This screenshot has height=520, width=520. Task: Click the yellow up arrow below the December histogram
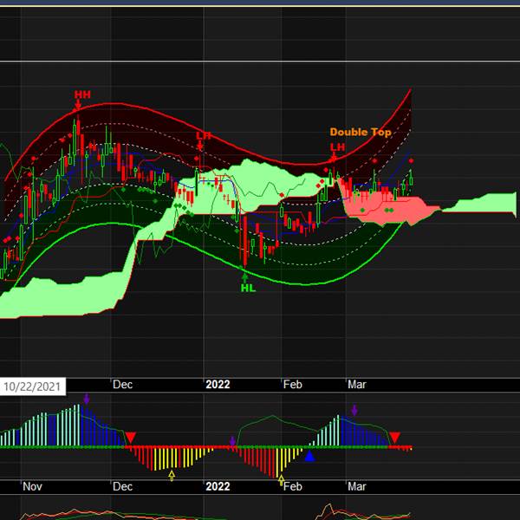172,475
